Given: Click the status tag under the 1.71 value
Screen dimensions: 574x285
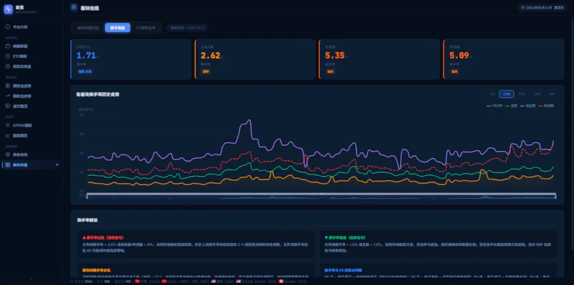Looking at the screenshot, I should click(85, 72).
